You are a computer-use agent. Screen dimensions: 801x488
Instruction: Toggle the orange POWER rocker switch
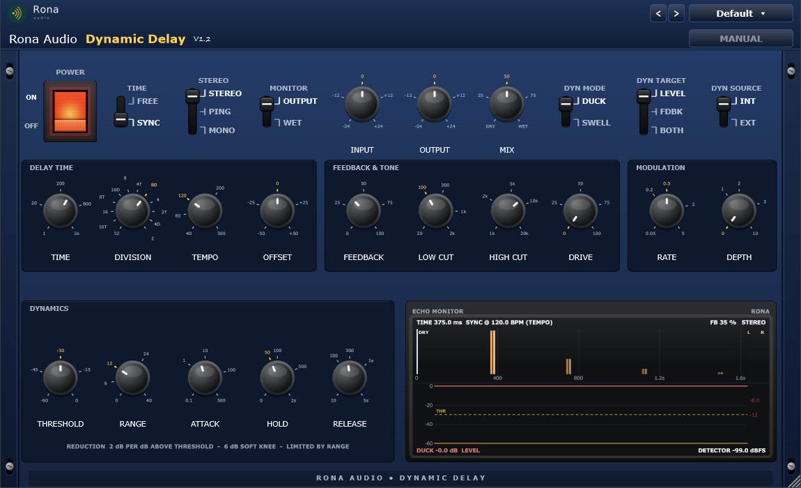pos(70,111)
